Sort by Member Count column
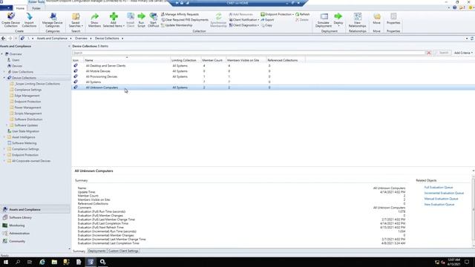Image resolution: width=475 pixels, height=267 pixels. 213,60
